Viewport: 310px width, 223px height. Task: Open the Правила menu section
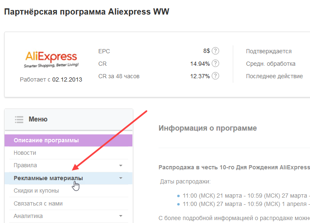(x=25, y=166)
